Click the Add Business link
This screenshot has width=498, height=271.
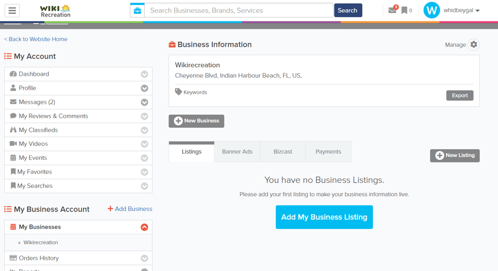pos(130,209)
